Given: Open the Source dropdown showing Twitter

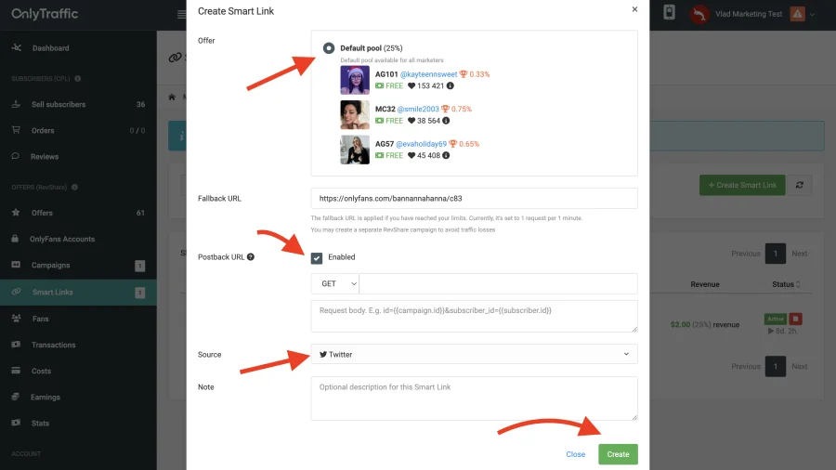Looking at the screenshot, I should coord(474,354).
